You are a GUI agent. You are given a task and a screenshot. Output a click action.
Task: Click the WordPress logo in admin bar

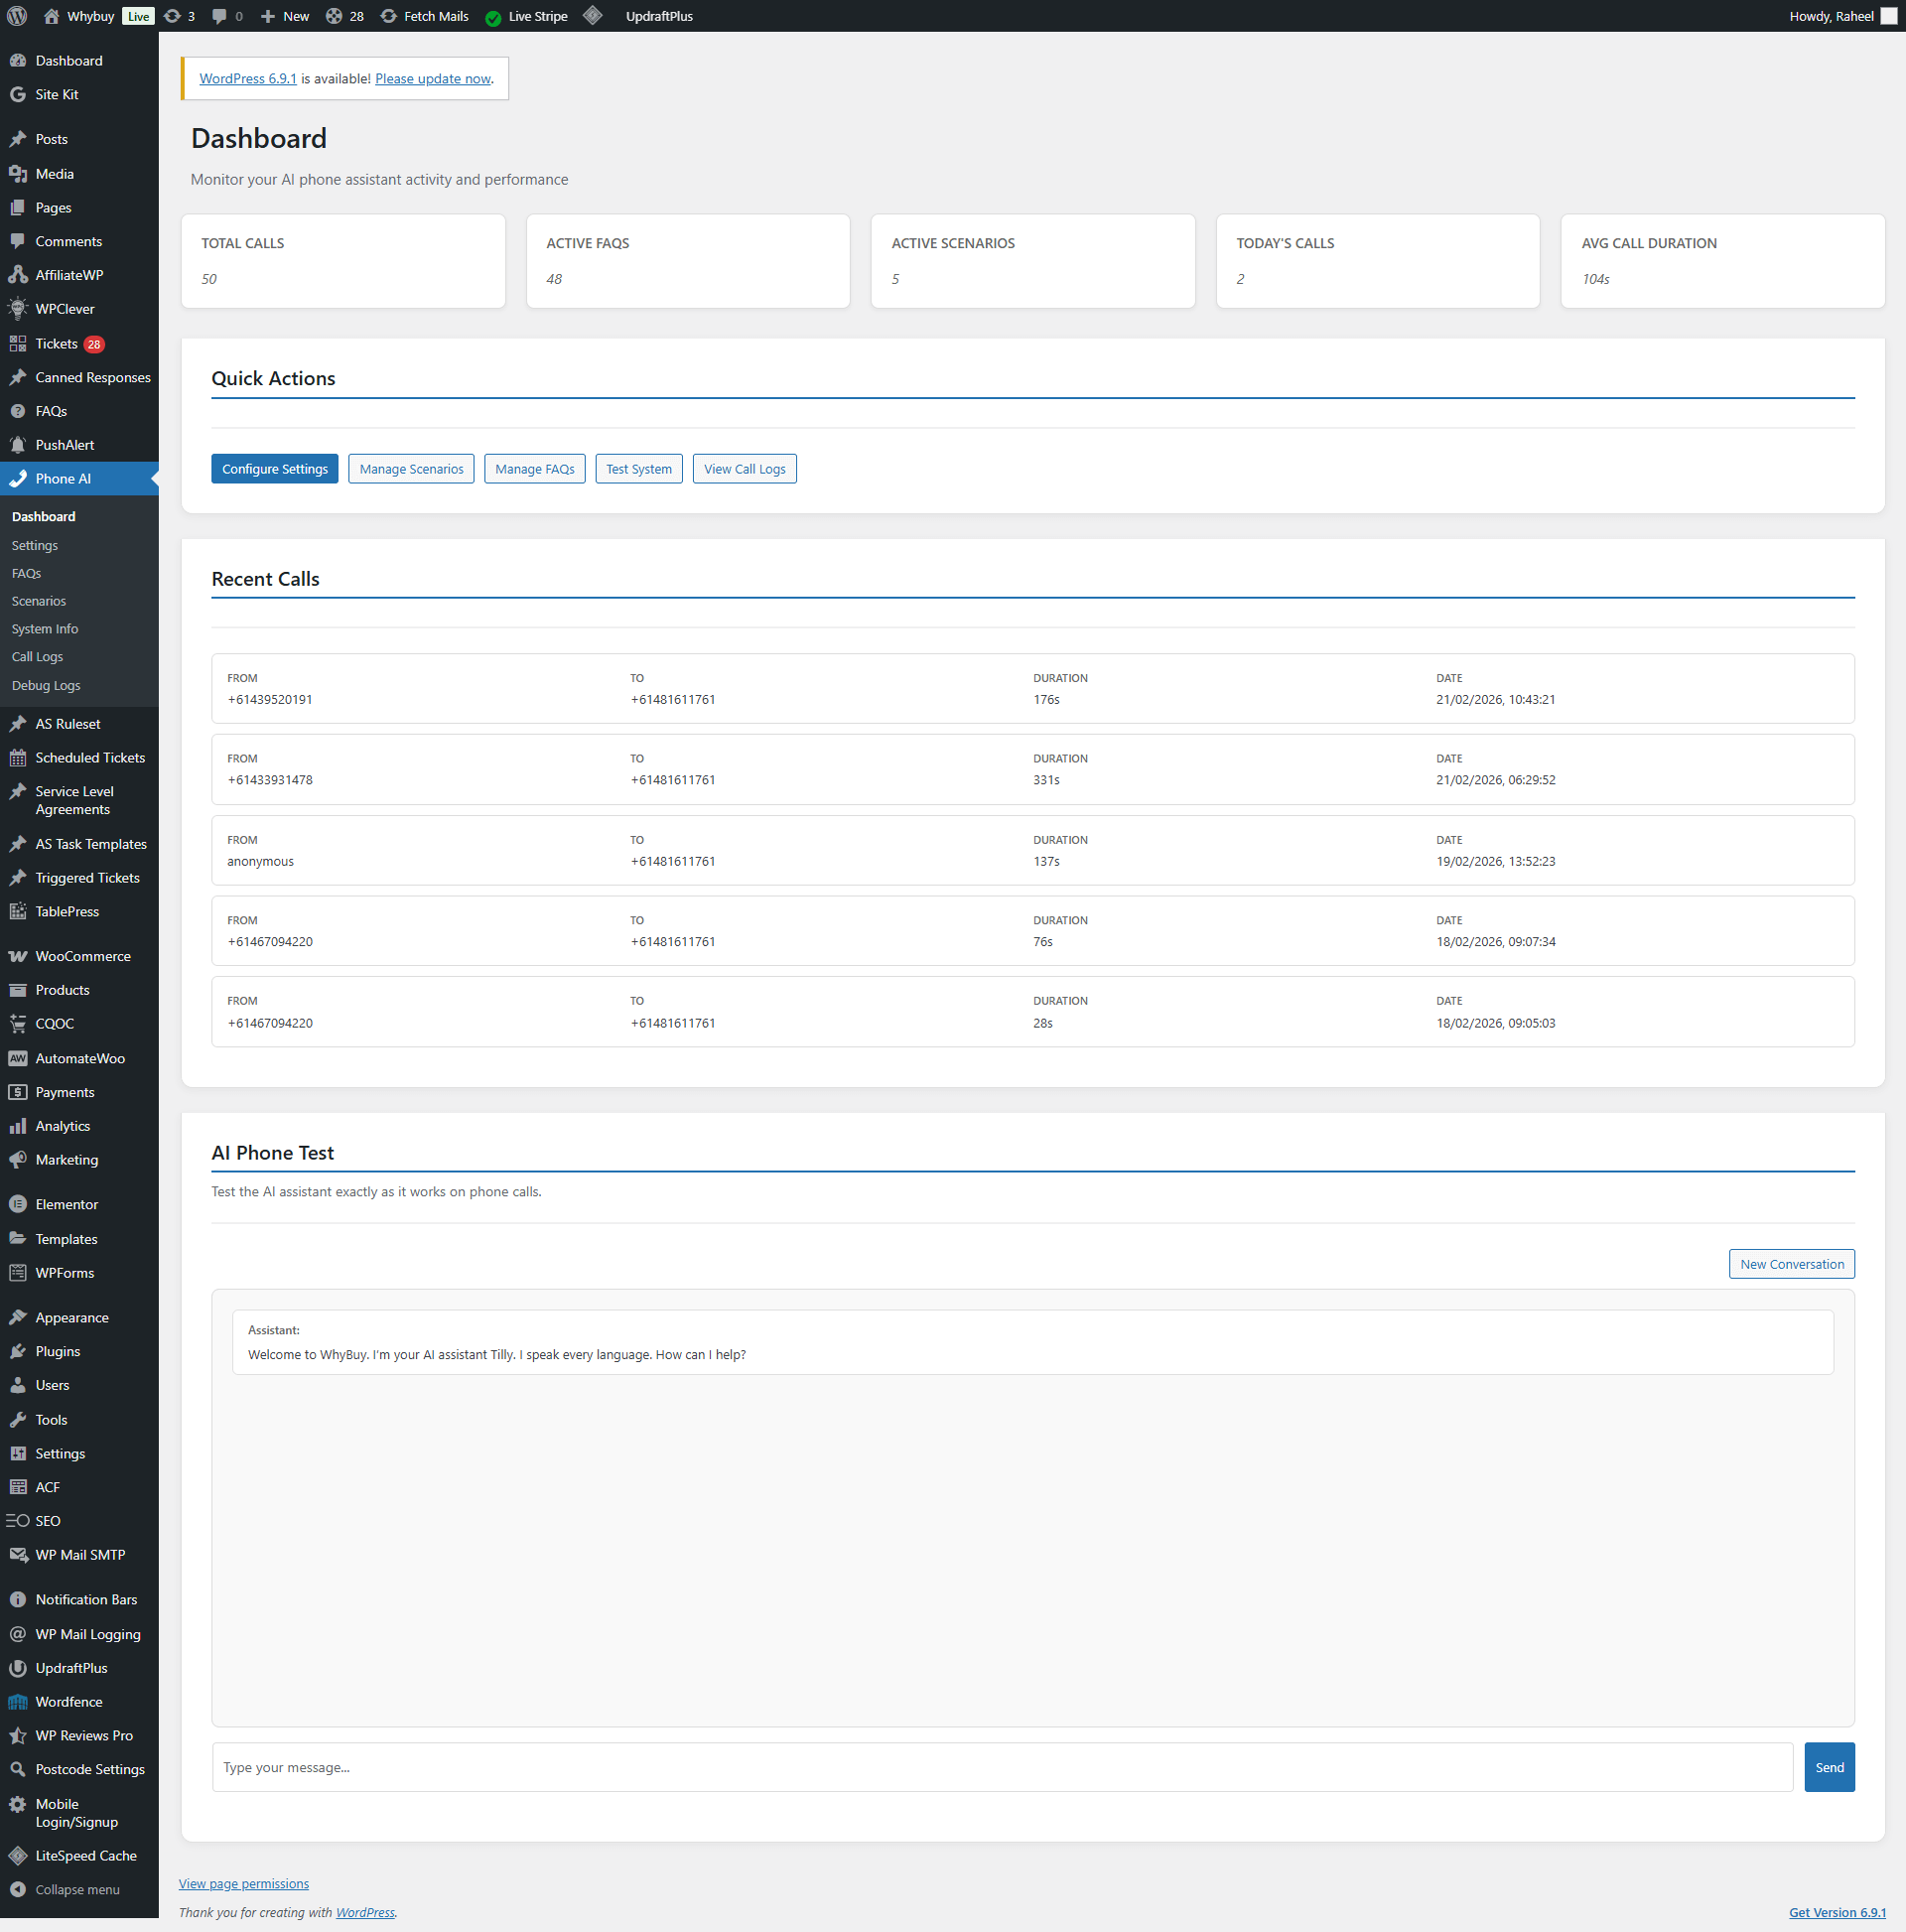pos(17,16)
